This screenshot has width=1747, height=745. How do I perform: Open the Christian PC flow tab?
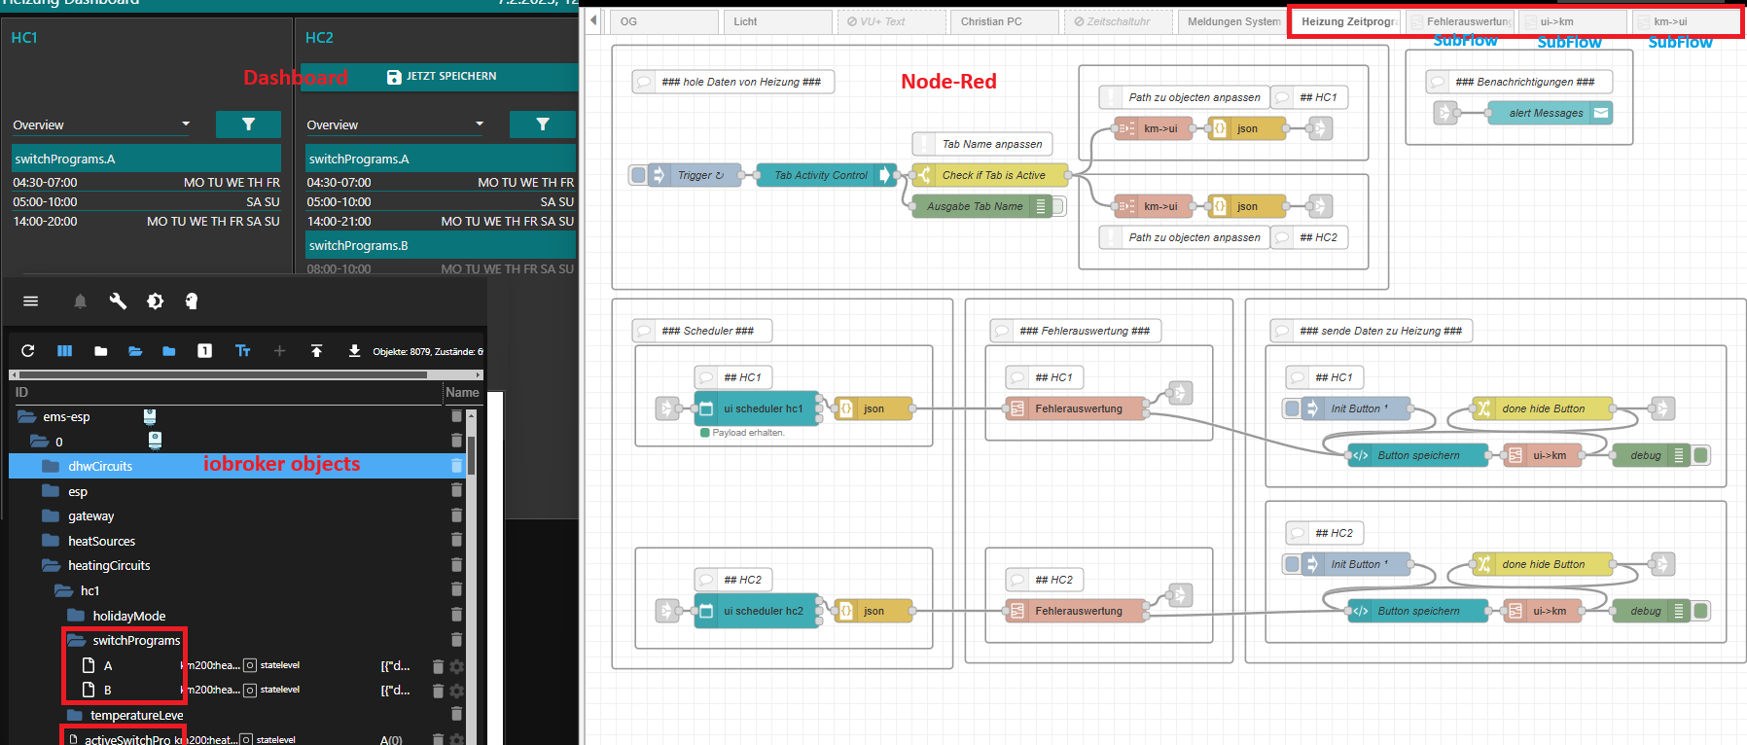click(x=1005, y=21)
